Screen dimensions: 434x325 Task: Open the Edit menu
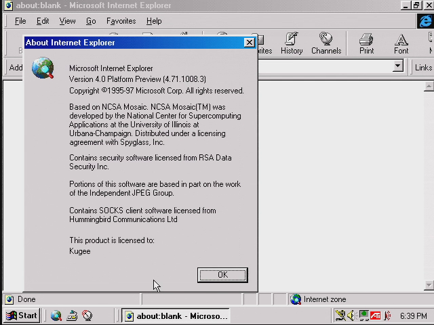43,21
